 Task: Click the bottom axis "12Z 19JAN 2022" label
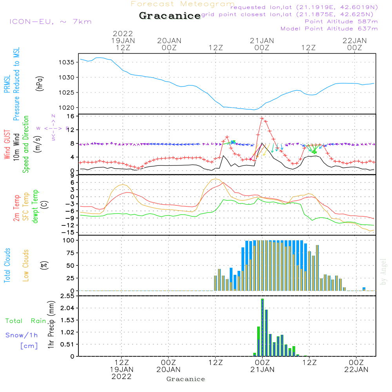(x=122, y=370)
